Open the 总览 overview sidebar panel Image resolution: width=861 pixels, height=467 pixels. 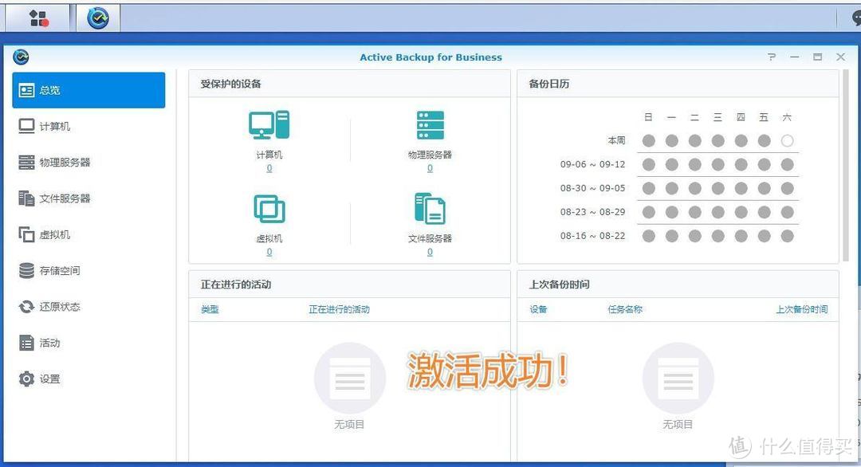(x=48, y=89)
